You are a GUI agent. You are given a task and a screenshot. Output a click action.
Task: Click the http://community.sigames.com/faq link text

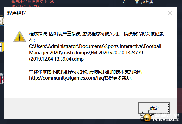(x=67, y=78)
